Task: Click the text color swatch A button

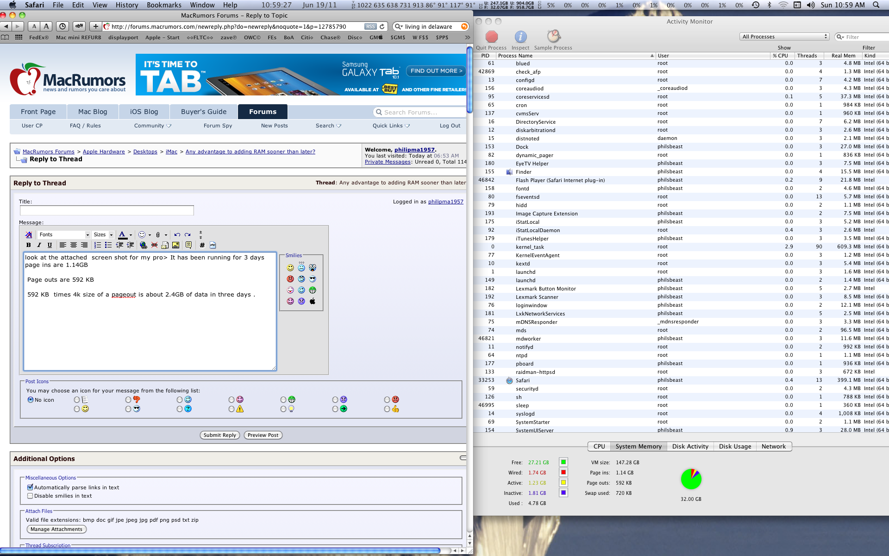Action: click(122, 235)
